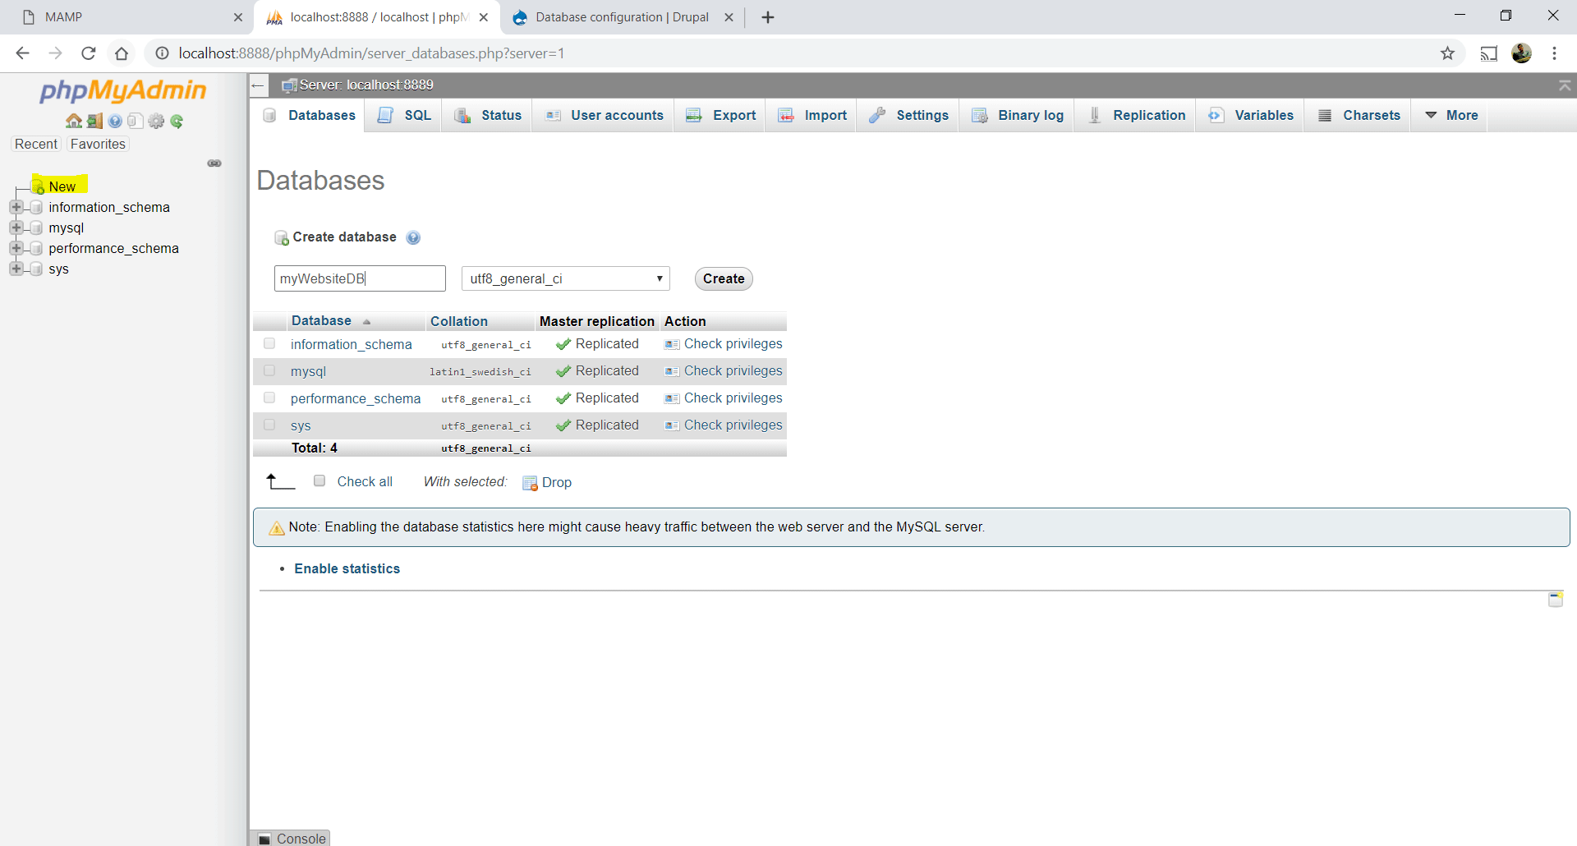Click the Enable statistics link
Screen dimensions: 1577x846
tap(347, 568)
